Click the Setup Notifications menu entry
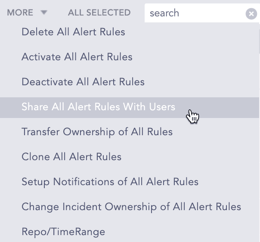Image resolution: width=260 pixels, height=242 pixels. tap(110, 182)
